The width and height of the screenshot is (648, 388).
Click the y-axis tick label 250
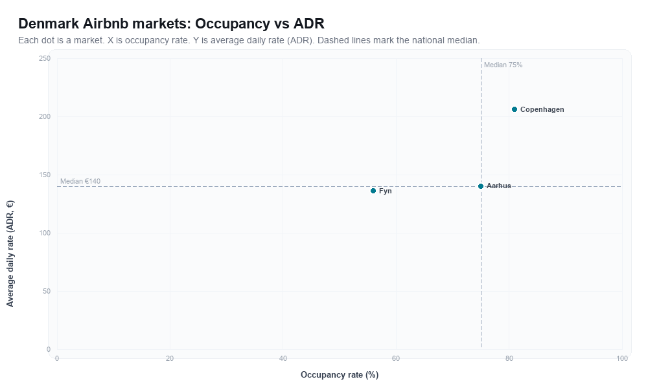[x=45, y=59]
